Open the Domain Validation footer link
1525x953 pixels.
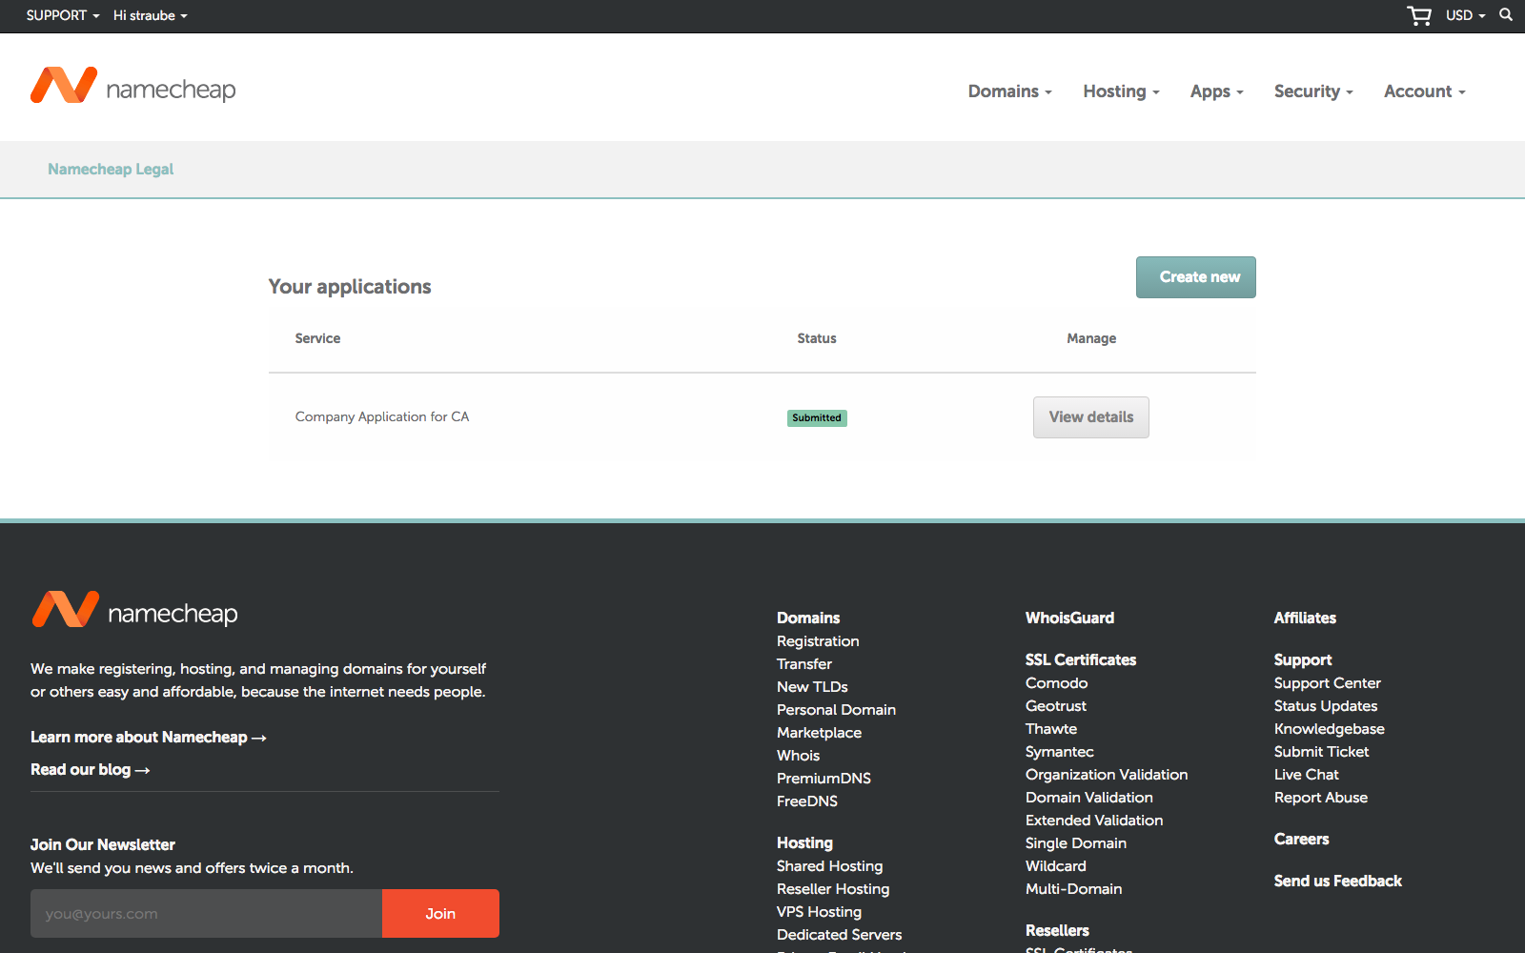click(1089, 798)
